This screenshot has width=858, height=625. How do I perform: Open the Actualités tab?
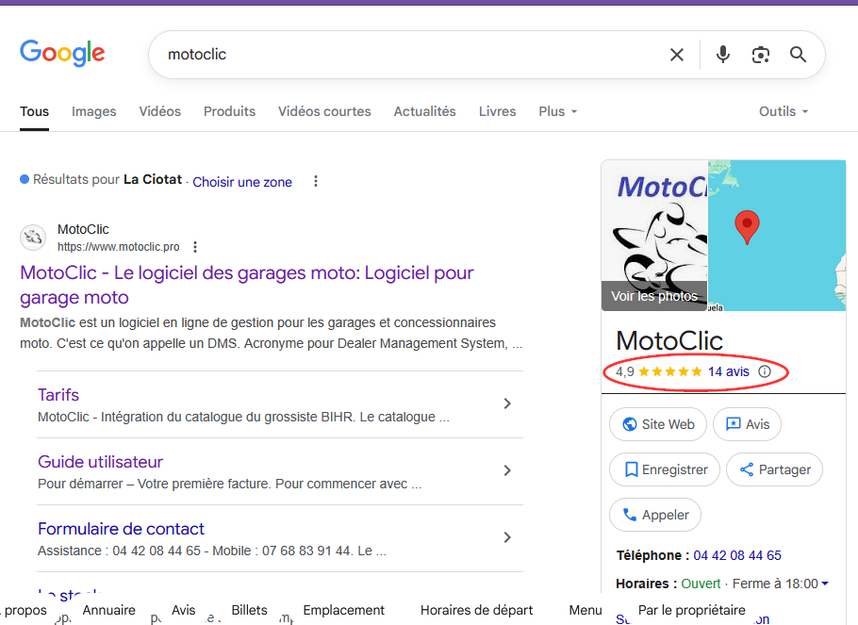coord(424,111)
